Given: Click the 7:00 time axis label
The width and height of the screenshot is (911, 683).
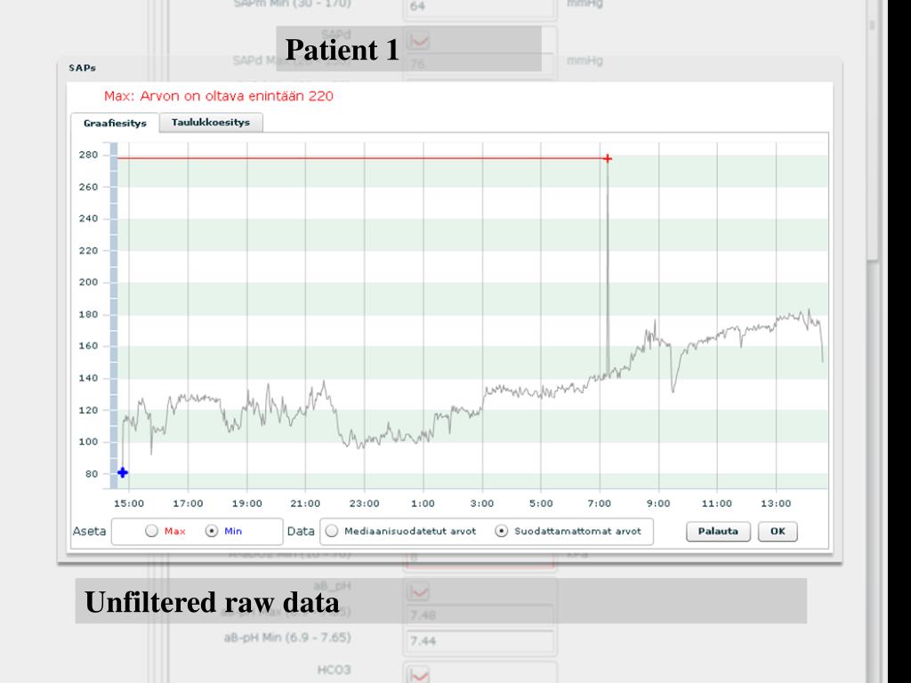Looking at the screenshot, I should [599, 503].
